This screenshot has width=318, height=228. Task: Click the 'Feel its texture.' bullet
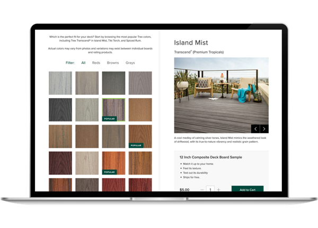pos(192,169)
